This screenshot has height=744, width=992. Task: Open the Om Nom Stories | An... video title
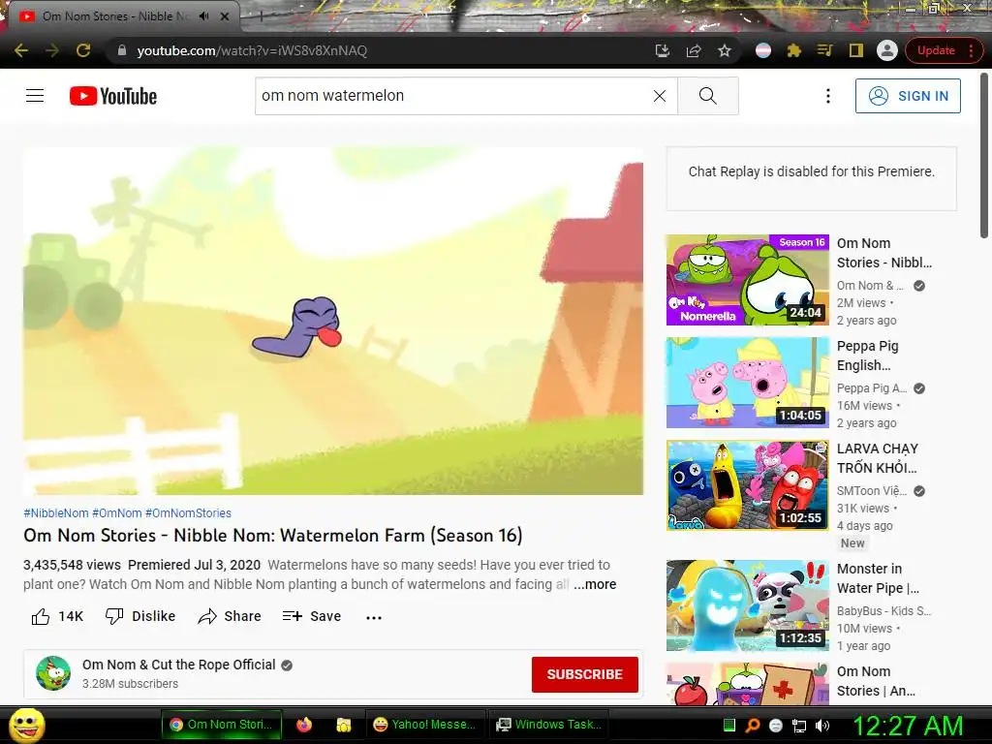click(876, 681)
